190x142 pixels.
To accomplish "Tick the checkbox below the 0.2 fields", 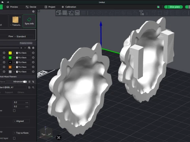I will point(14,110).
